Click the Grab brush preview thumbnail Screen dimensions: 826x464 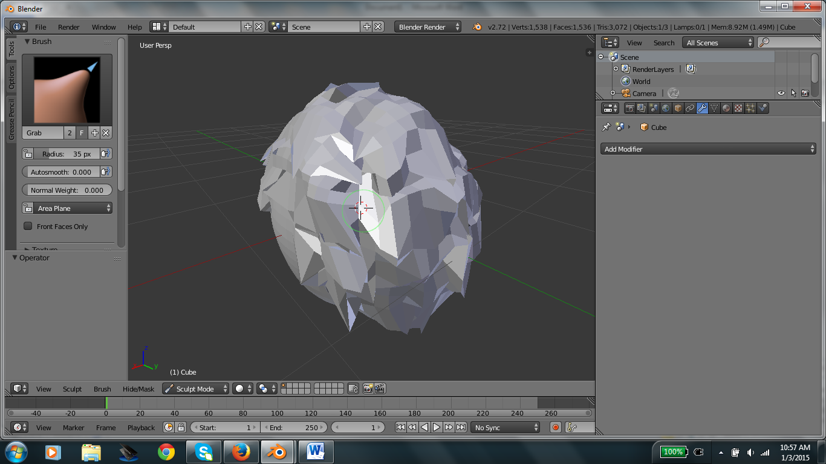coord(67,91)
